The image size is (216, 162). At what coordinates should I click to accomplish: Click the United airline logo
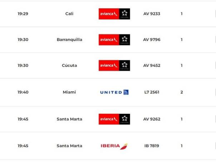tap(114, 92)
